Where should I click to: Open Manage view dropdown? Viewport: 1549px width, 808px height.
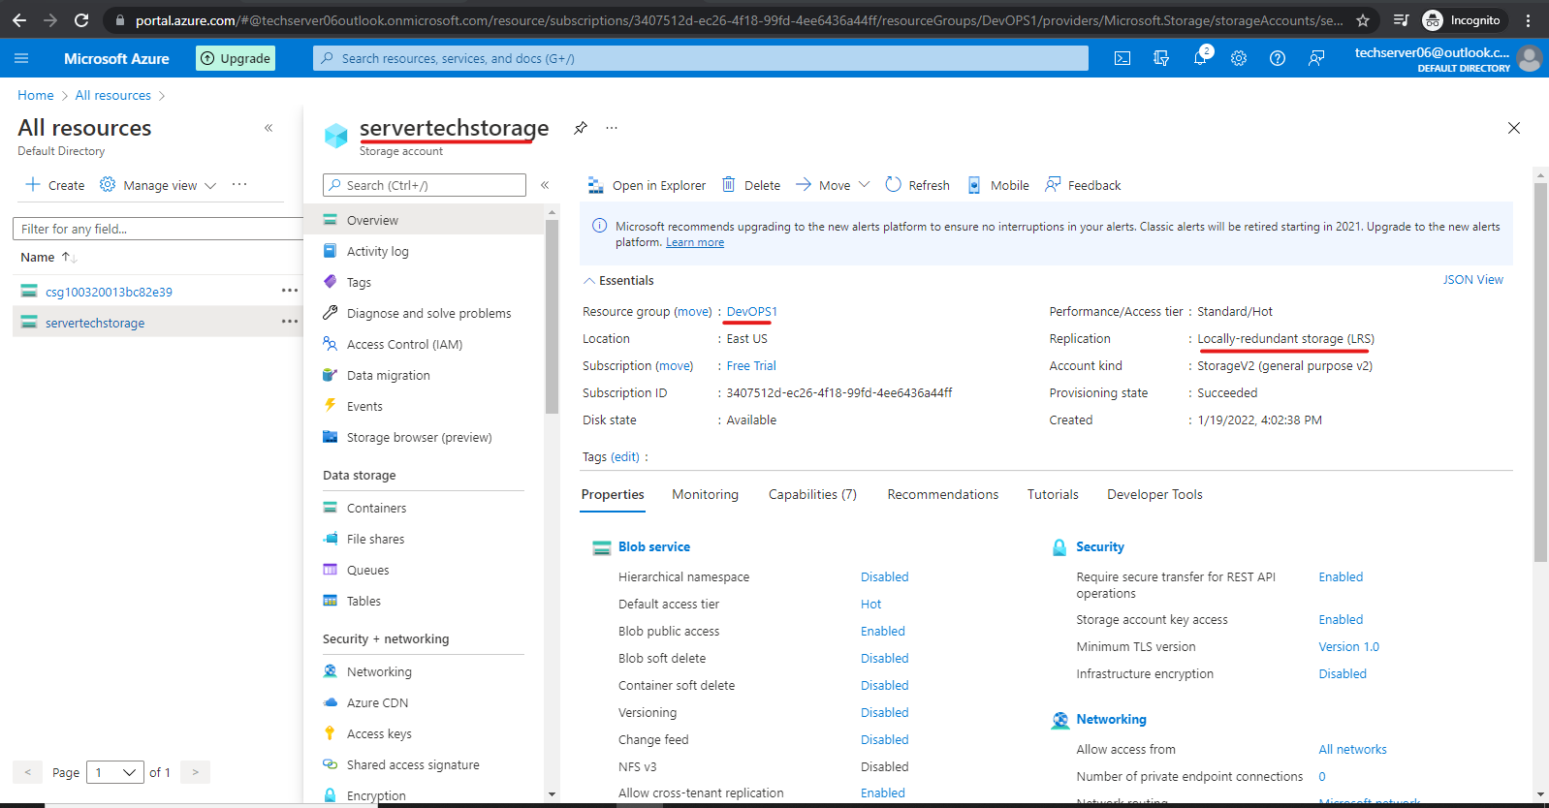158,185
